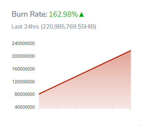Screen dimensions: 141x126
Task: Select the Last 24hrs label
Action: coord(25,27)
